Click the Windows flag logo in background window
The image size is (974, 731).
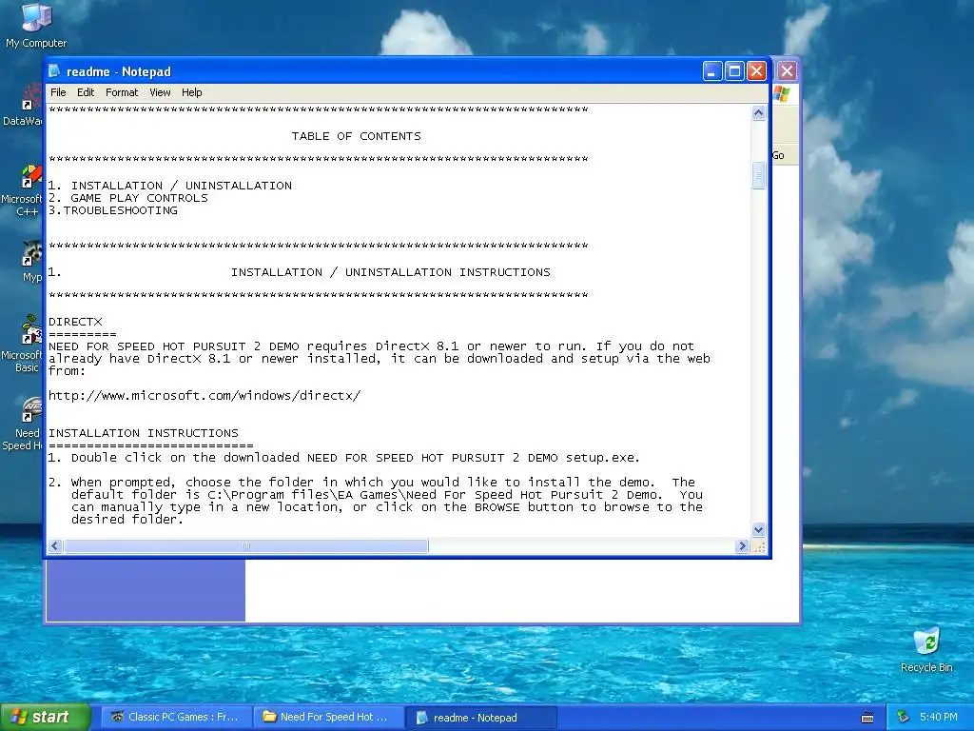[782, 94]
